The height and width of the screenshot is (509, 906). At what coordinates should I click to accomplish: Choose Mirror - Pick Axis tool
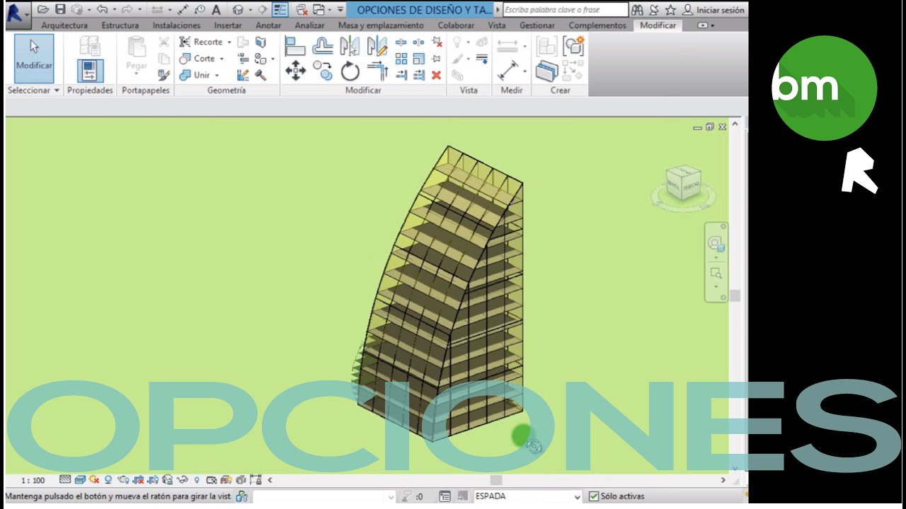350,47
